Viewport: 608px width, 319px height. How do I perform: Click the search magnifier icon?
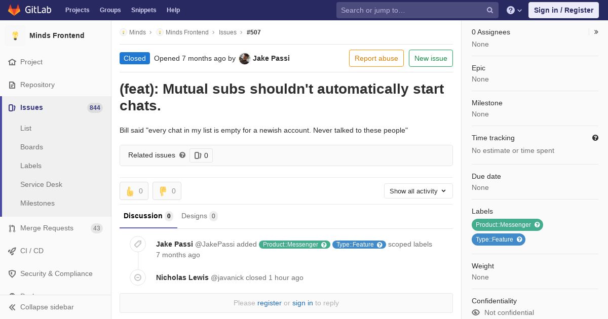tap(490, 10)
